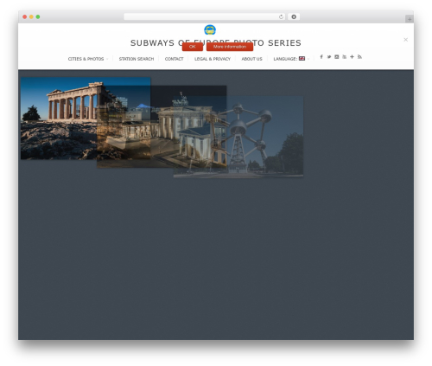Click the plus social icon
This screenshot has width=432, height=366.
352,57
